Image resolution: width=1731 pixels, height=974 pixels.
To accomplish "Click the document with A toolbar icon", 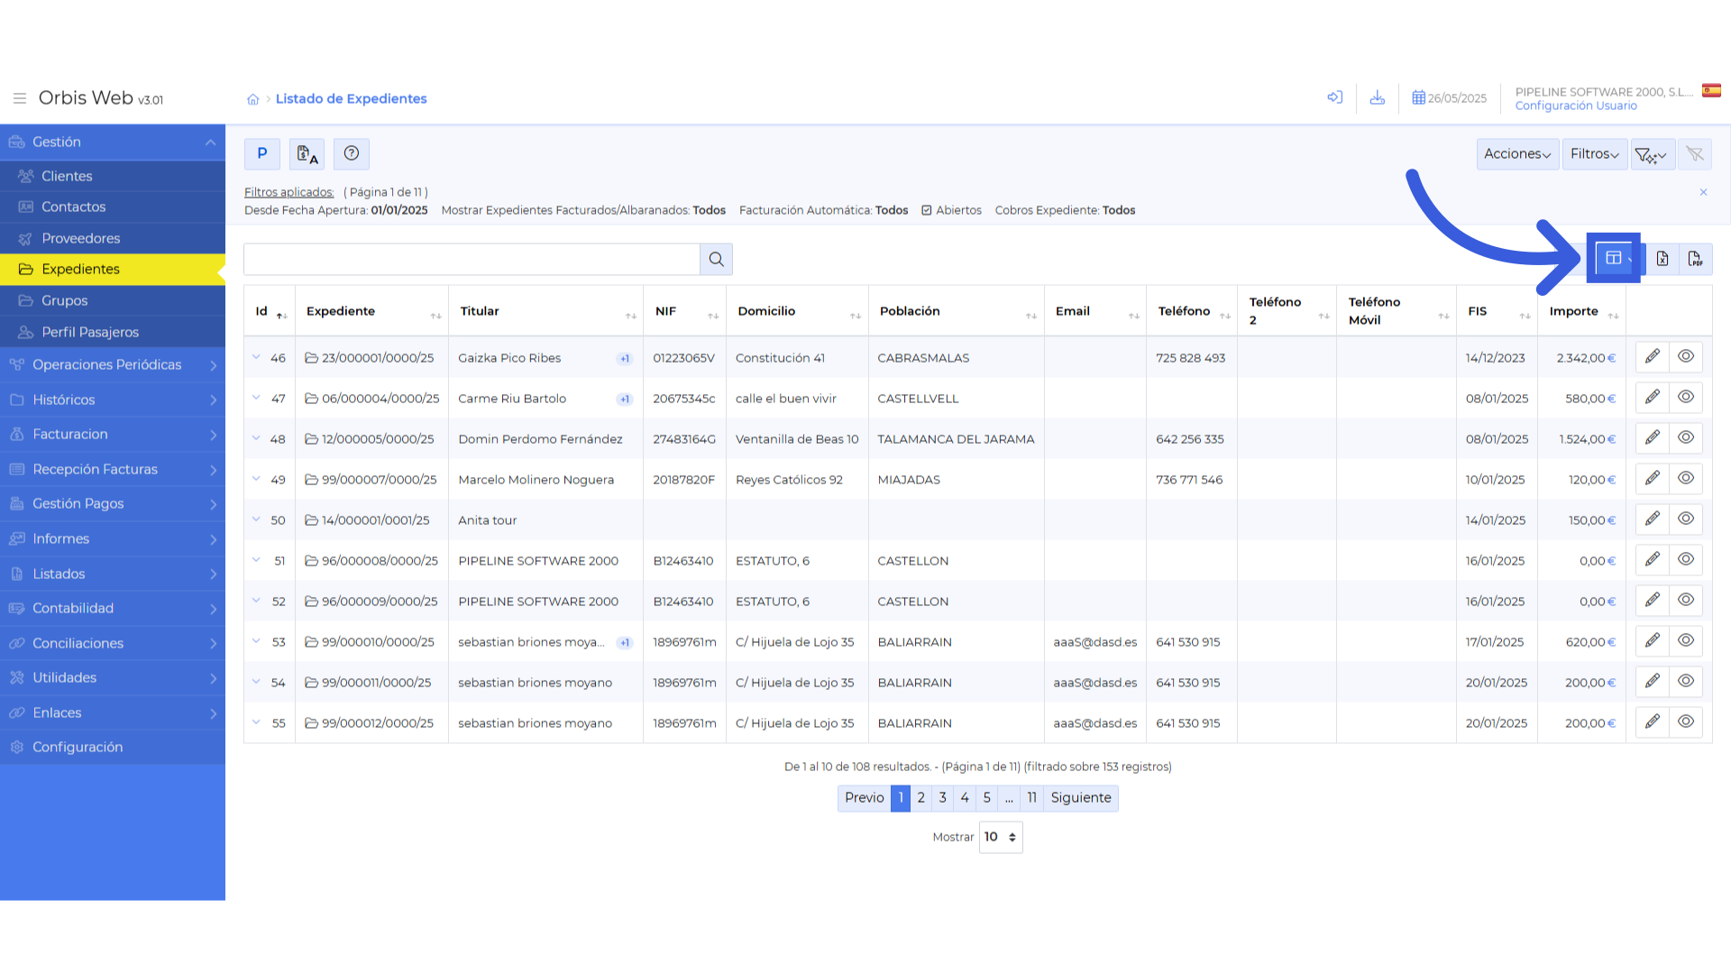I will [307, 153].
